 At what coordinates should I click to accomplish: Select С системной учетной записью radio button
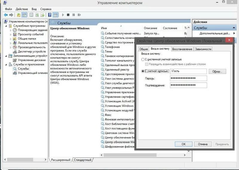click(143, 59)
